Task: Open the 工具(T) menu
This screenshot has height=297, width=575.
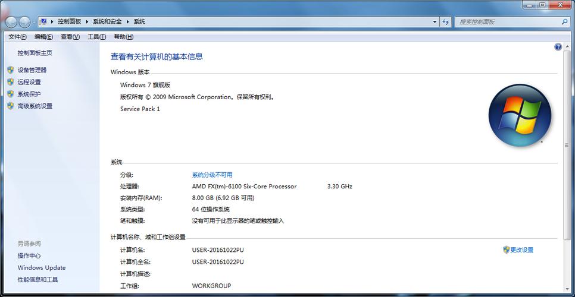Action: pos(97,37)
